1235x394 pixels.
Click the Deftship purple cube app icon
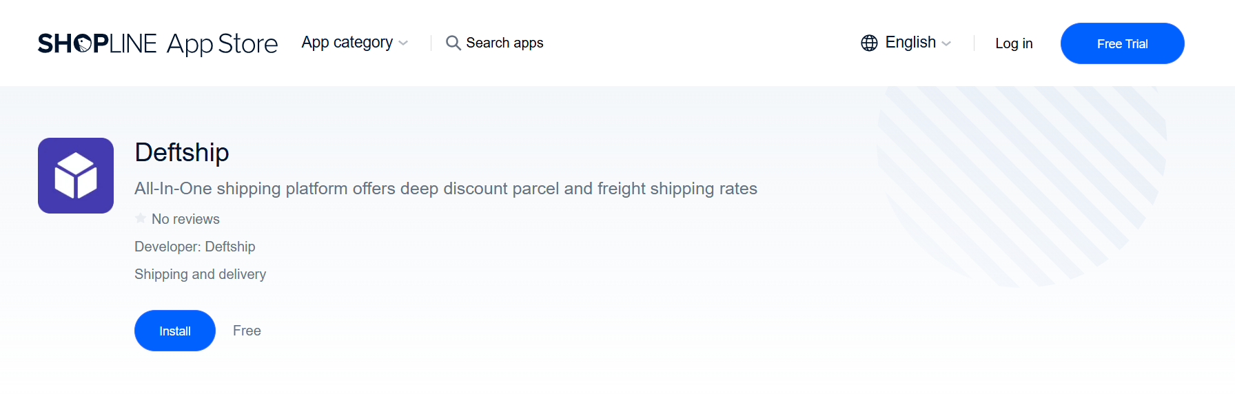coord(76,176)
